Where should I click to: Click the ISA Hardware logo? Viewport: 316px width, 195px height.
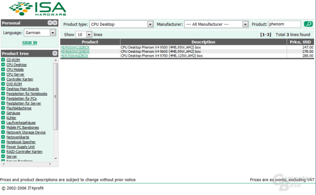(x=38, y=9)
